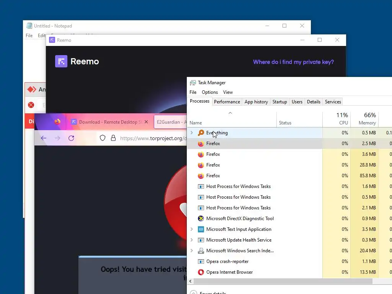Click the Firefox logo in the tab strip
This screenshot has height=294, width=392.
tap(57, 122)
